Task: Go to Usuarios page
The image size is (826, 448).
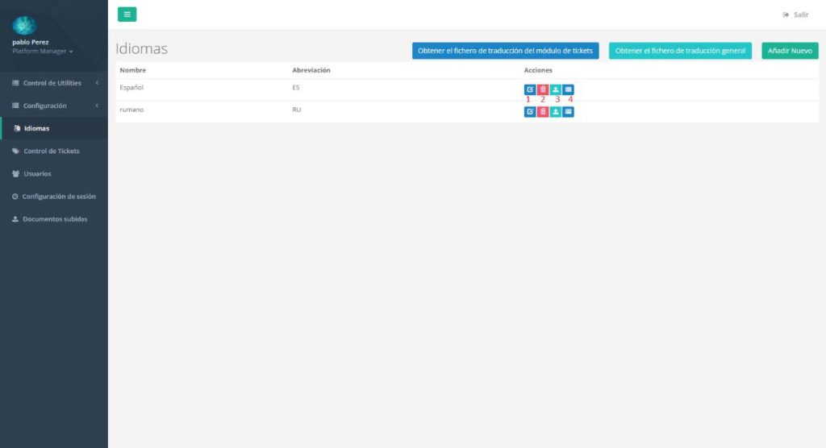Action: click(54, 174)
